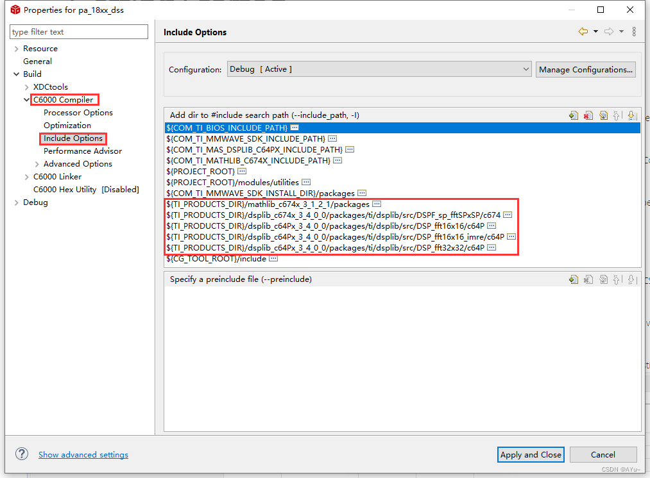This screenshot has width=650, height=478.
Task: Add a preinclude file entry
Action: pyautogui.click(x=573, y=280)
